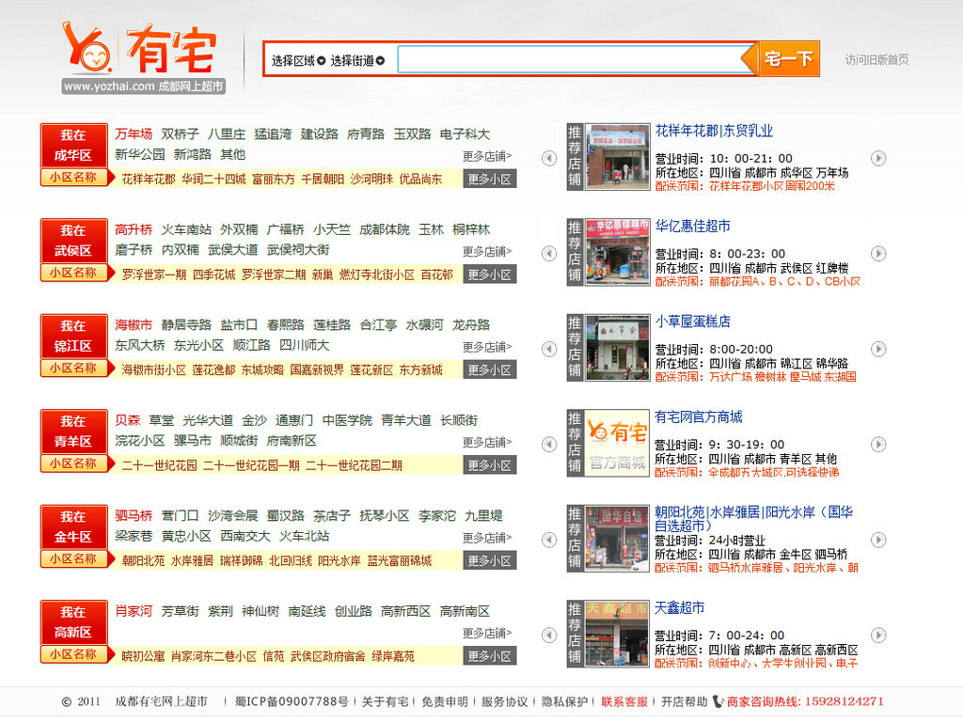Image resolution: width=963 pixels, height=722 pixels.
Task: Open the 联系客服 footer link
Action: [x=624, y=701]
